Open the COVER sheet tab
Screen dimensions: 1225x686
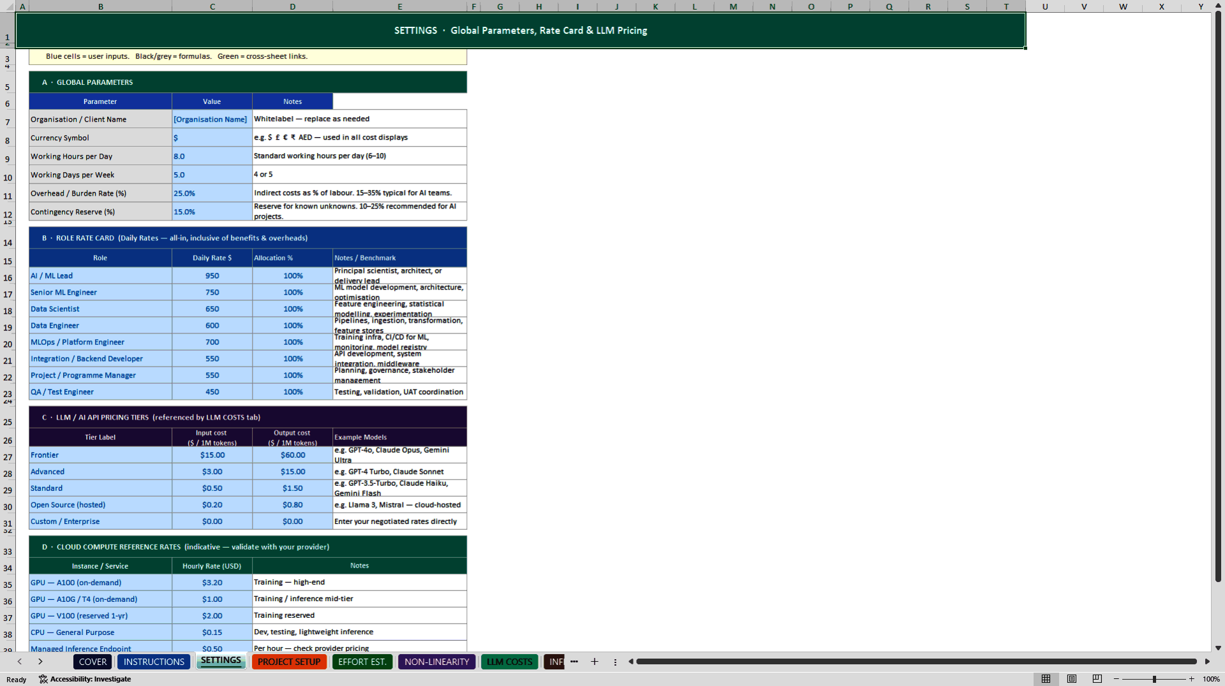[x=93, y=662]
